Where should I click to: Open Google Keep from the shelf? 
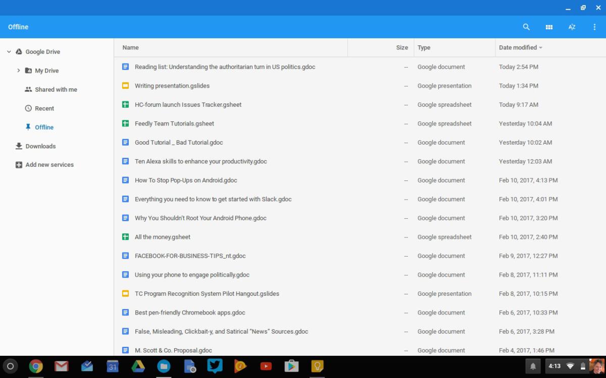pos(317,366)
